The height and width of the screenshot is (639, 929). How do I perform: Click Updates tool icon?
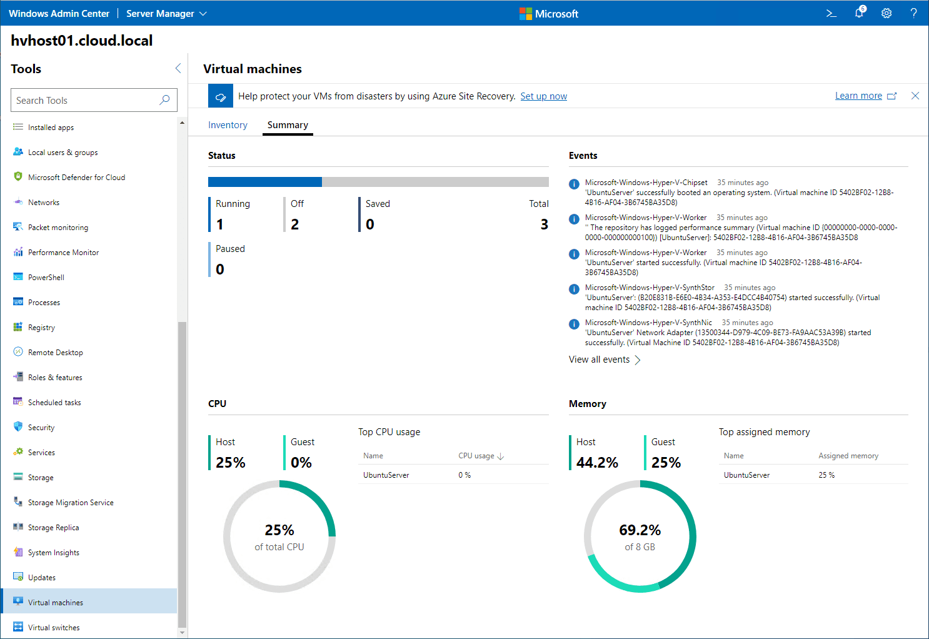tap(18, 577)
